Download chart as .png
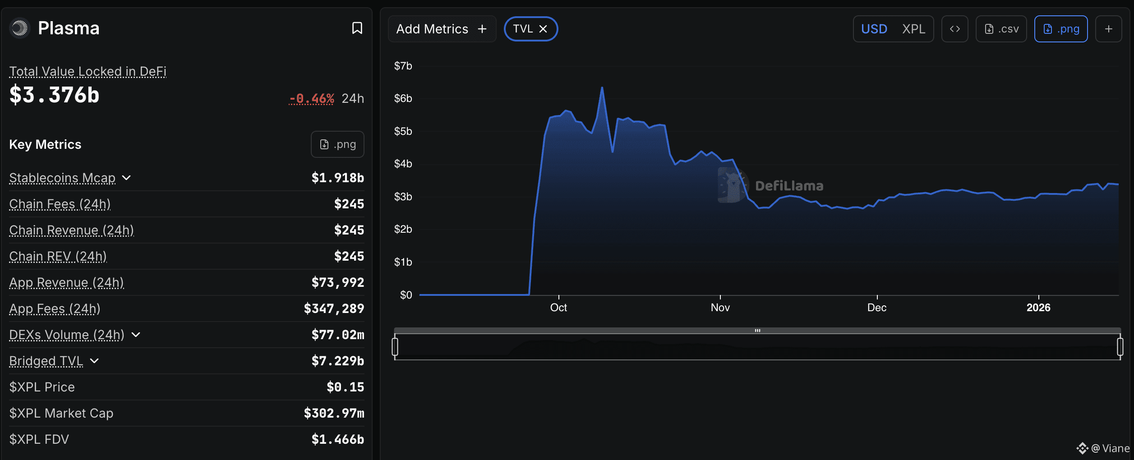This screenshot has width=1134, height=460. click(1060, 29)
